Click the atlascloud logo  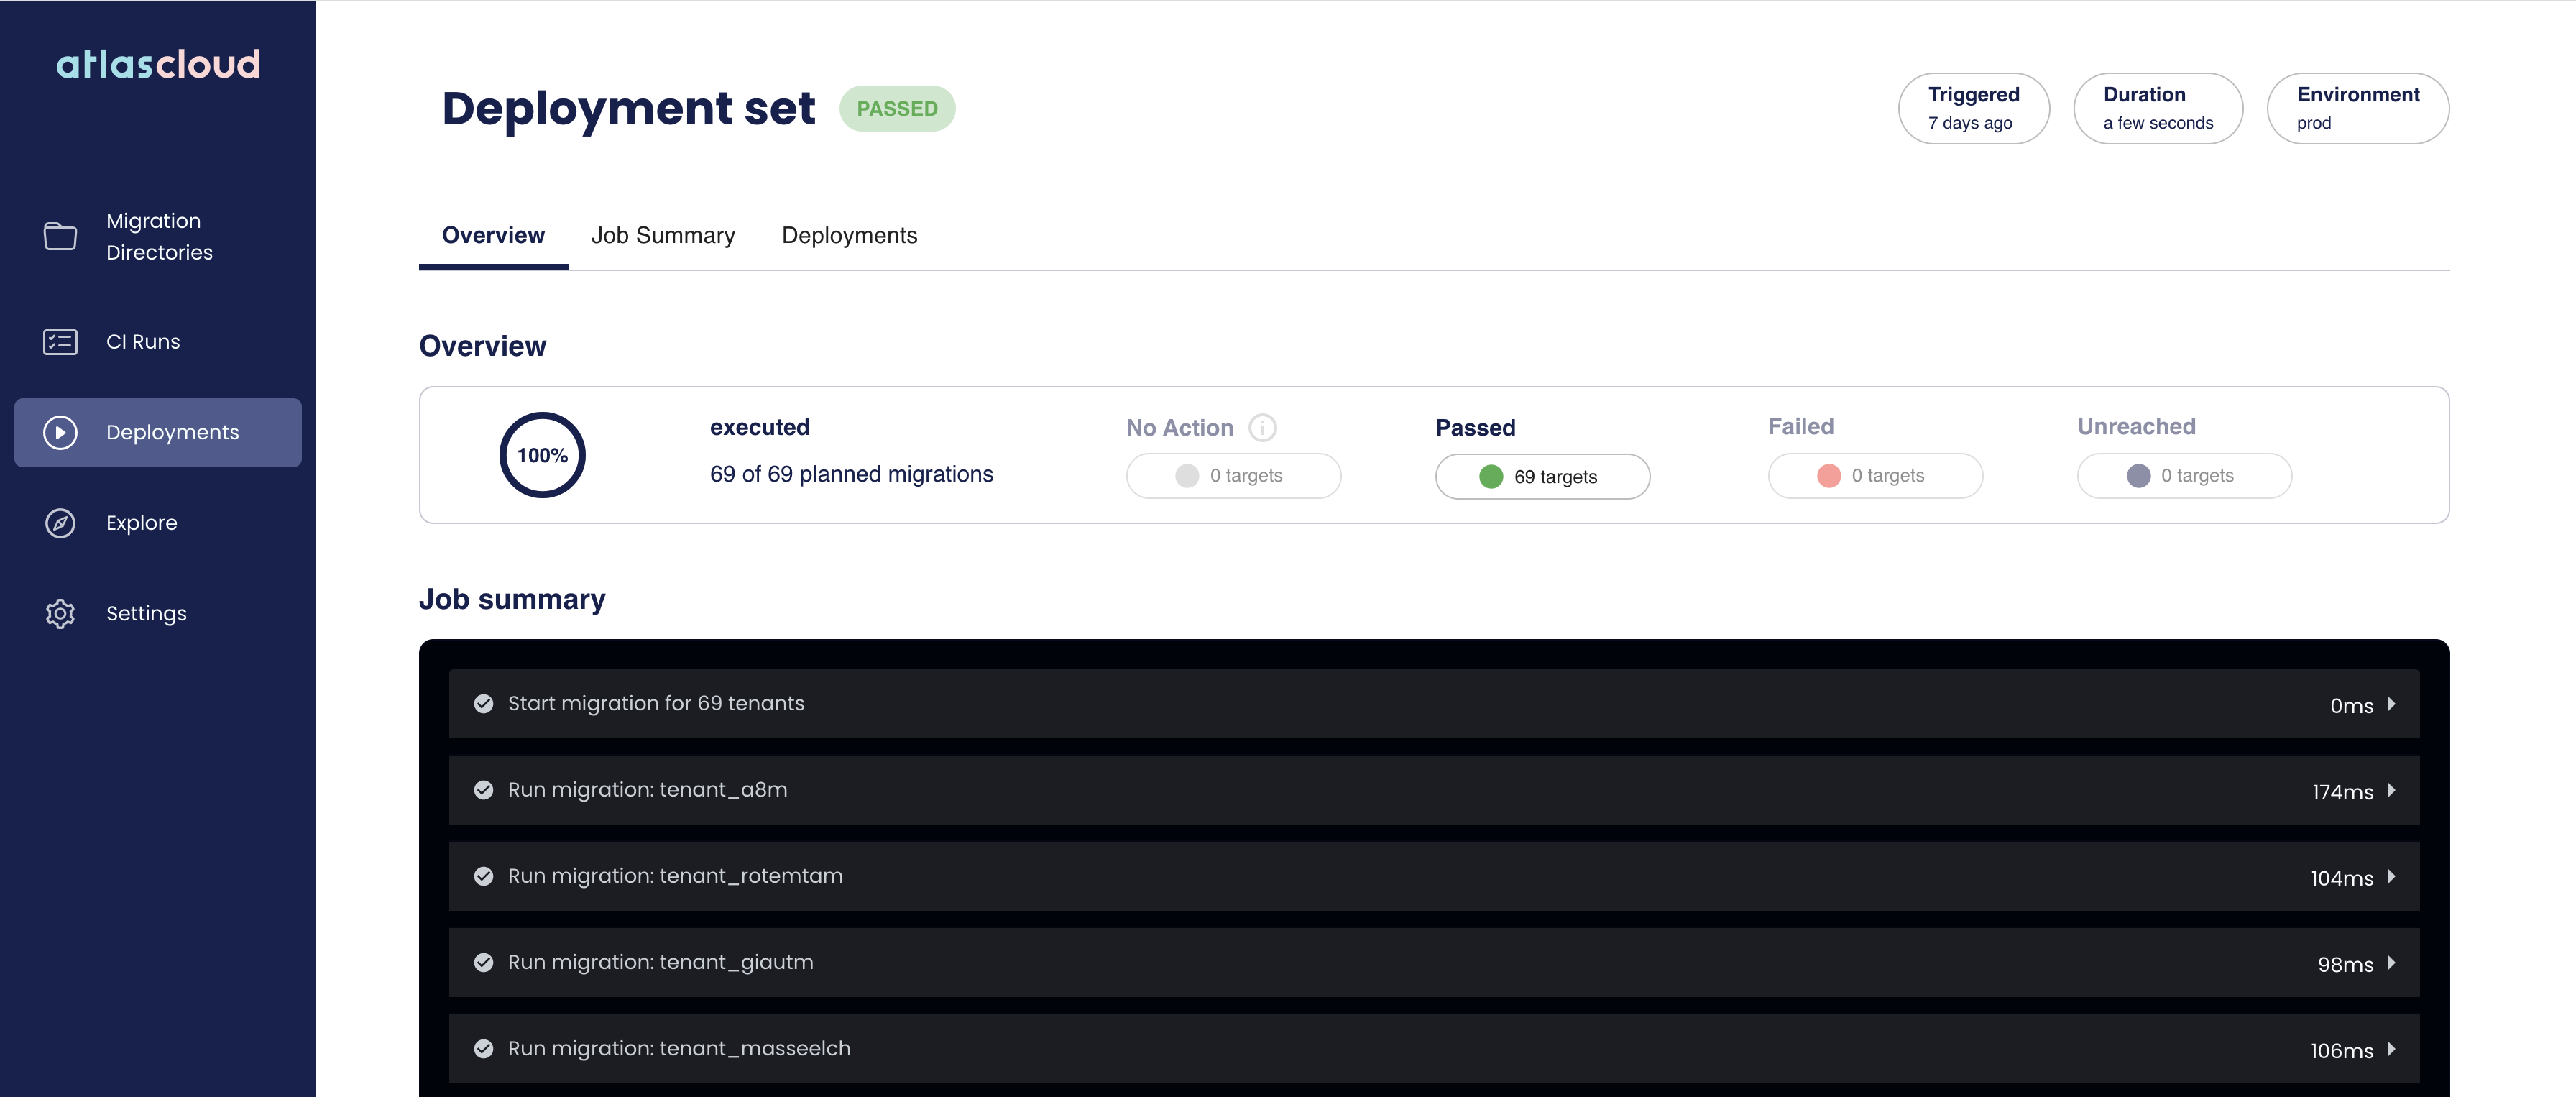click(158, 63)
